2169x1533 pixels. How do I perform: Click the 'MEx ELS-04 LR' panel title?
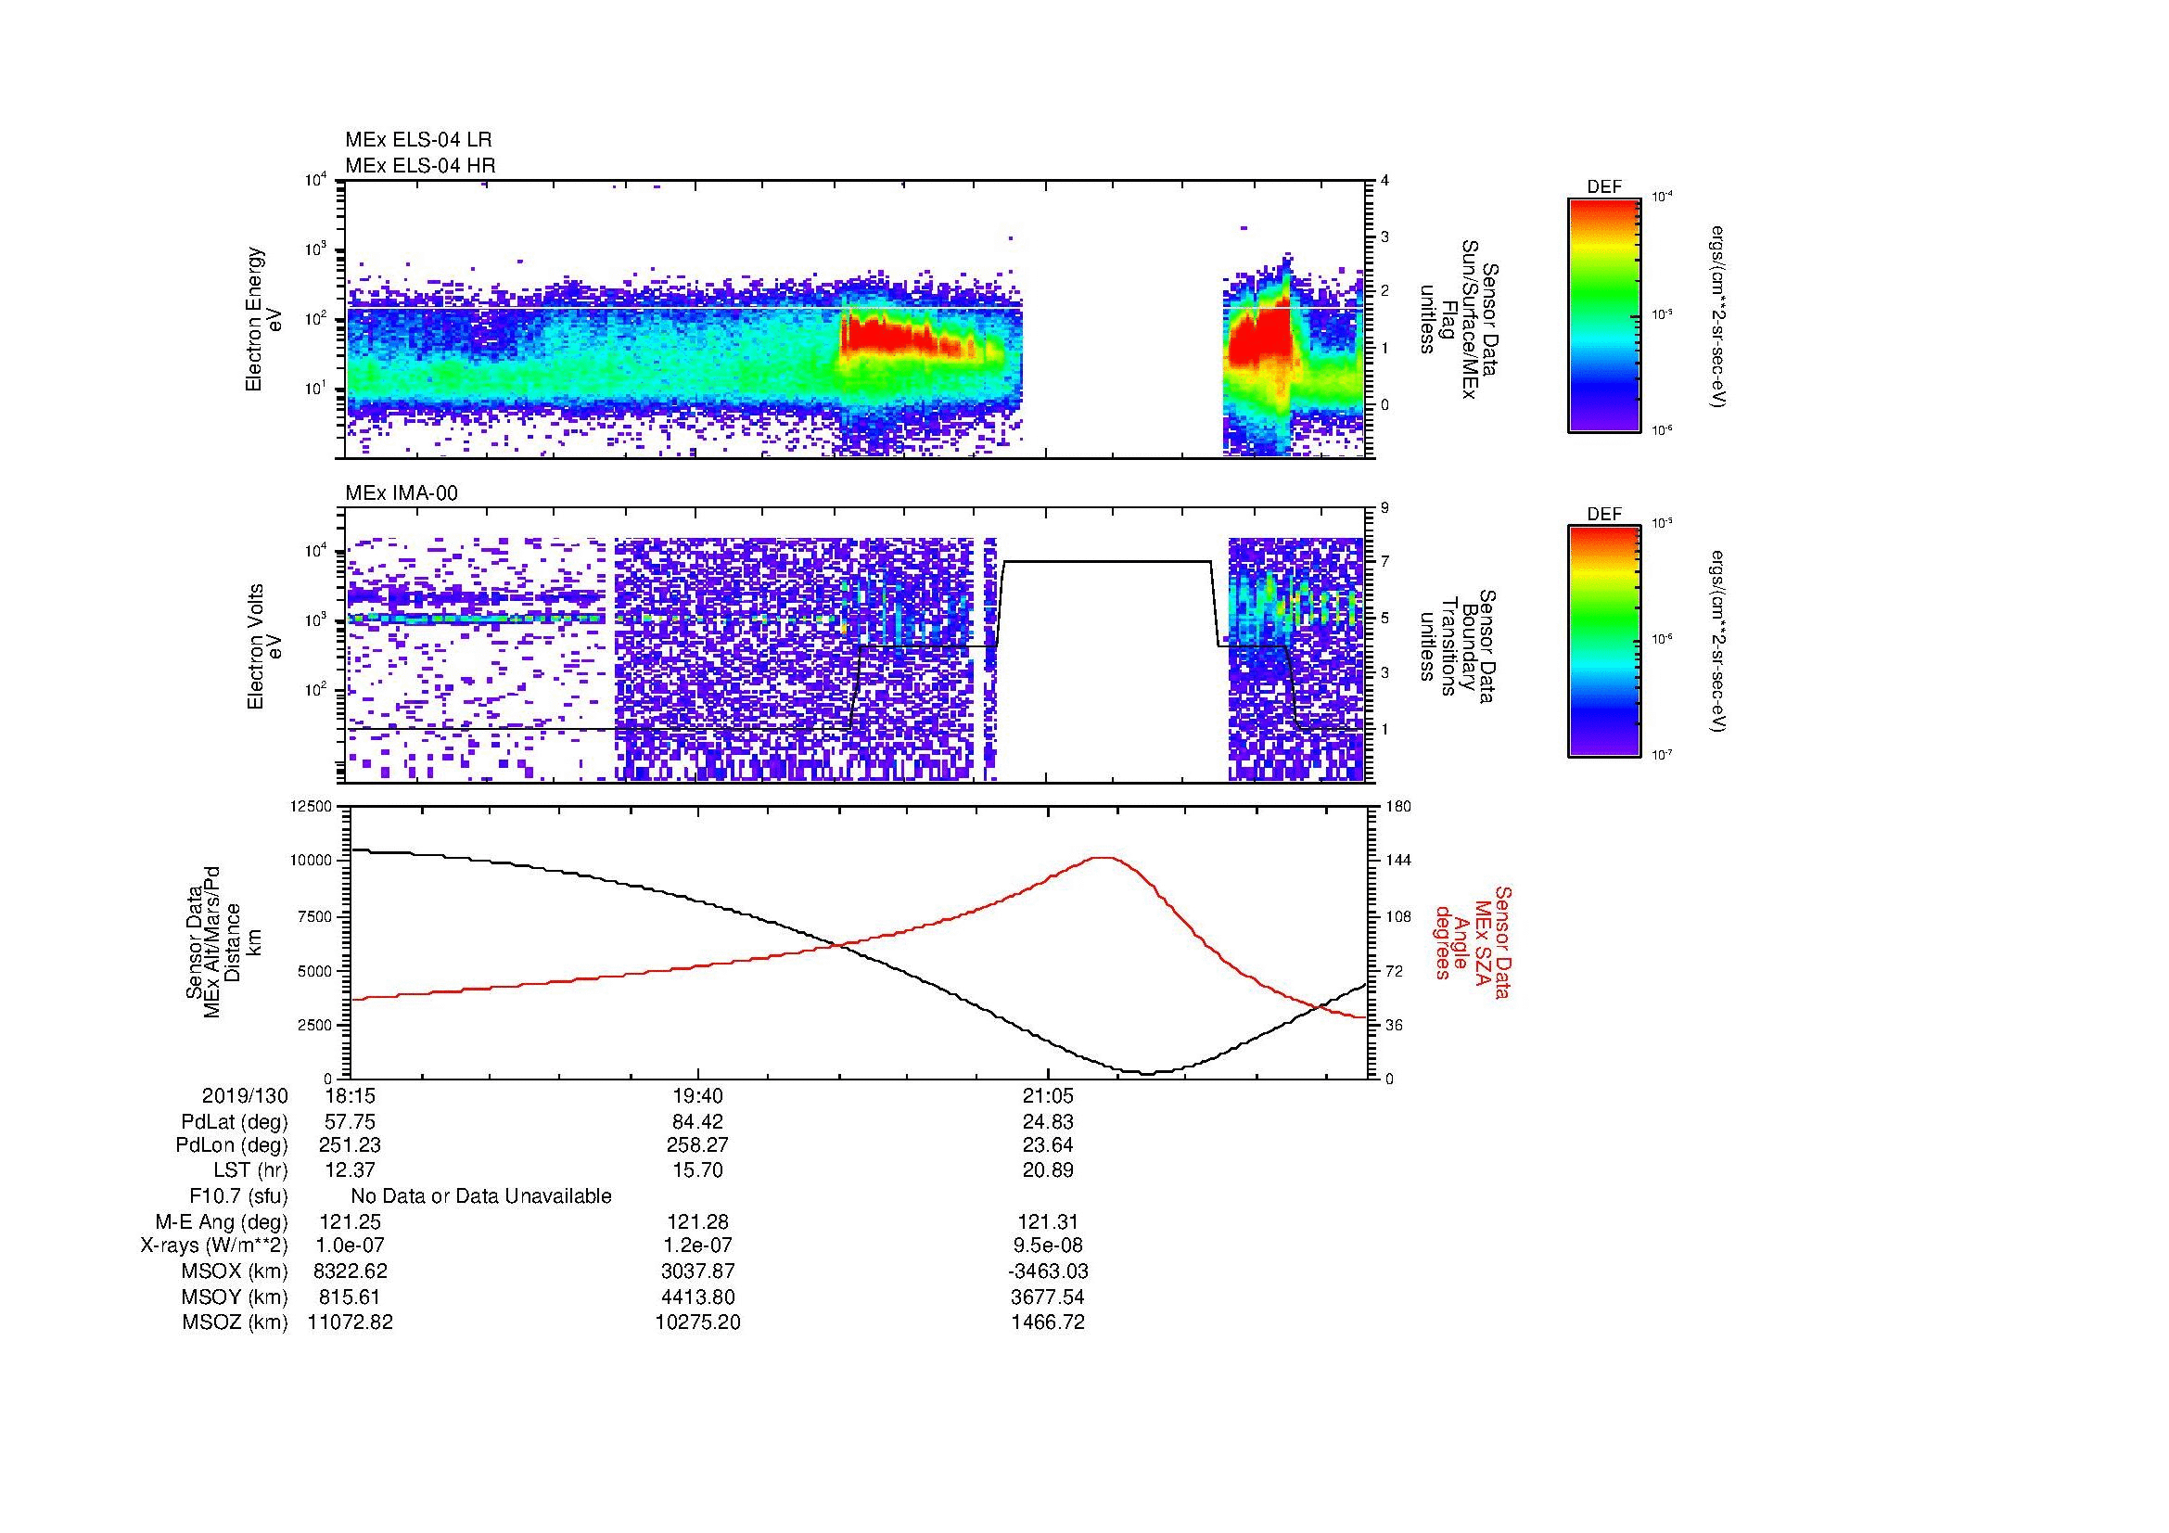(418, 140)
